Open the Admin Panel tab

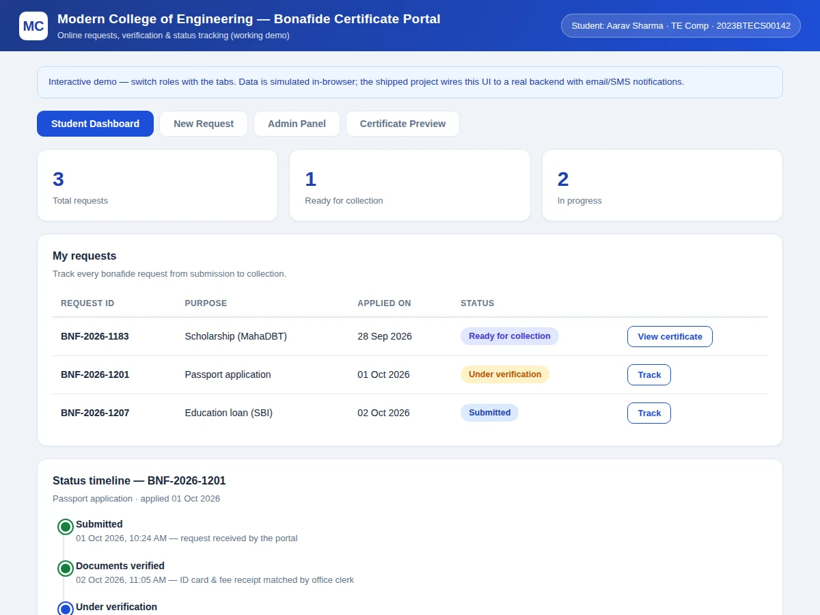tap(297, 124)
